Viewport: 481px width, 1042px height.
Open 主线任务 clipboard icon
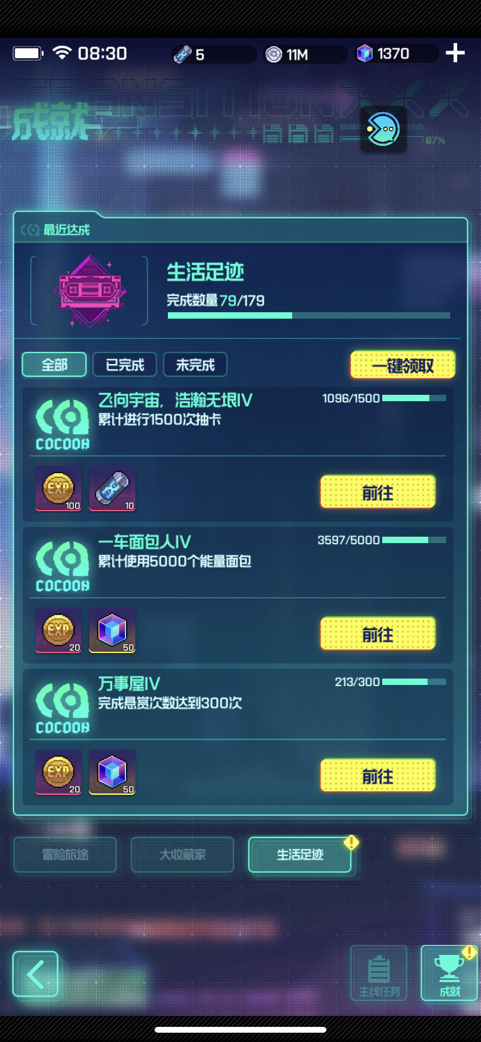pos(379,973)
